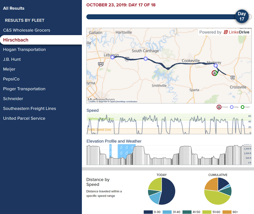
Task: Select C&S Wholesale Grocers fleet
Action: [26, 30]
